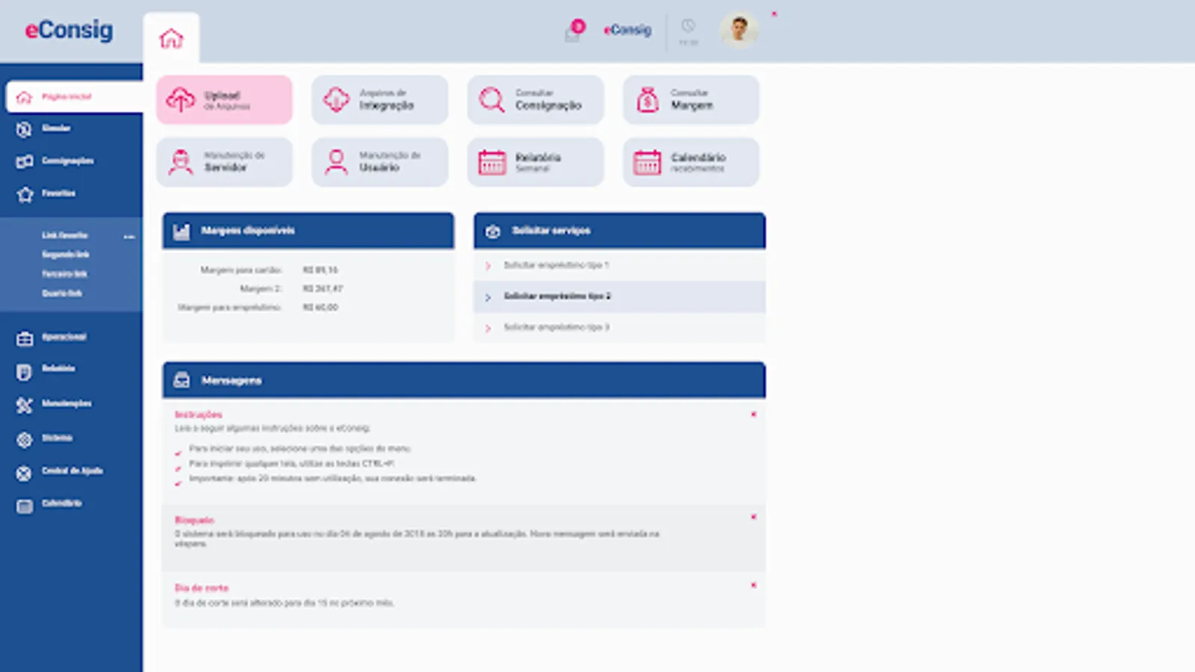Select Manutenção de Servidor
1195x672 pixels.
click(x=224, y=162)
